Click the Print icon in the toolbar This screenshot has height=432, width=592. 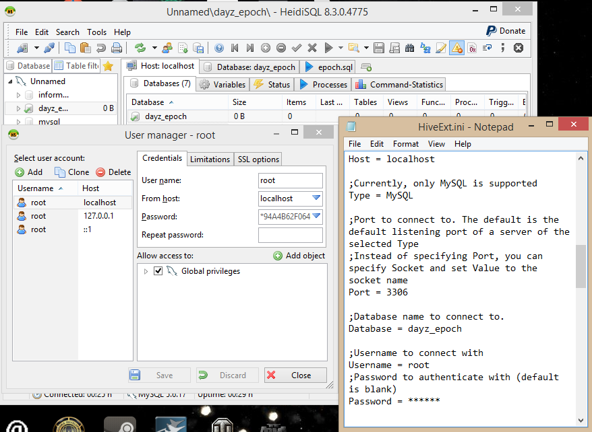117,48
